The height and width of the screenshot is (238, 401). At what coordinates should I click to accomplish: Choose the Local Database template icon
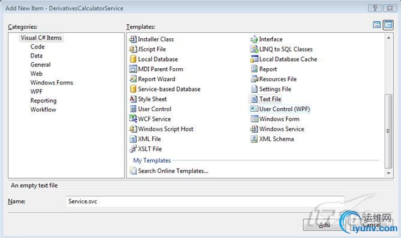click(132, 59)
